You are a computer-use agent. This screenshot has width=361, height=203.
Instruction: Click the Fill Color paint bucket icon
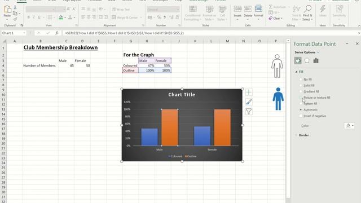pos(61,17)
